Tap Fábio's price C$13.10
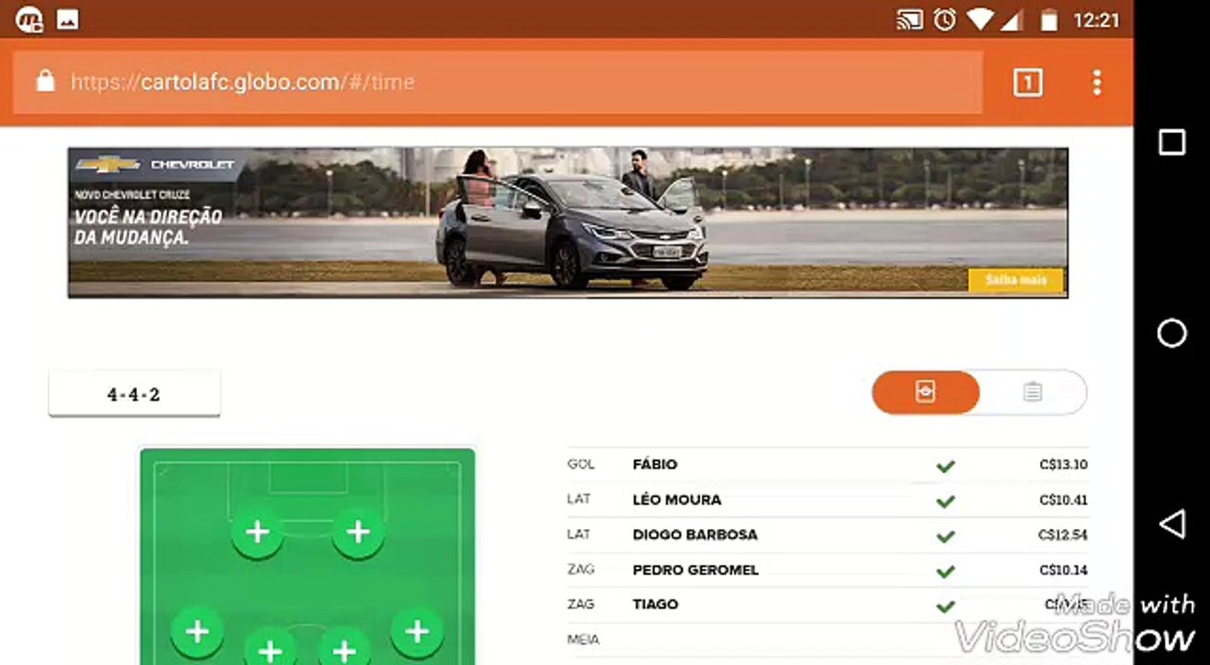The image size is (1210, 665). [x=1063, y=465]
